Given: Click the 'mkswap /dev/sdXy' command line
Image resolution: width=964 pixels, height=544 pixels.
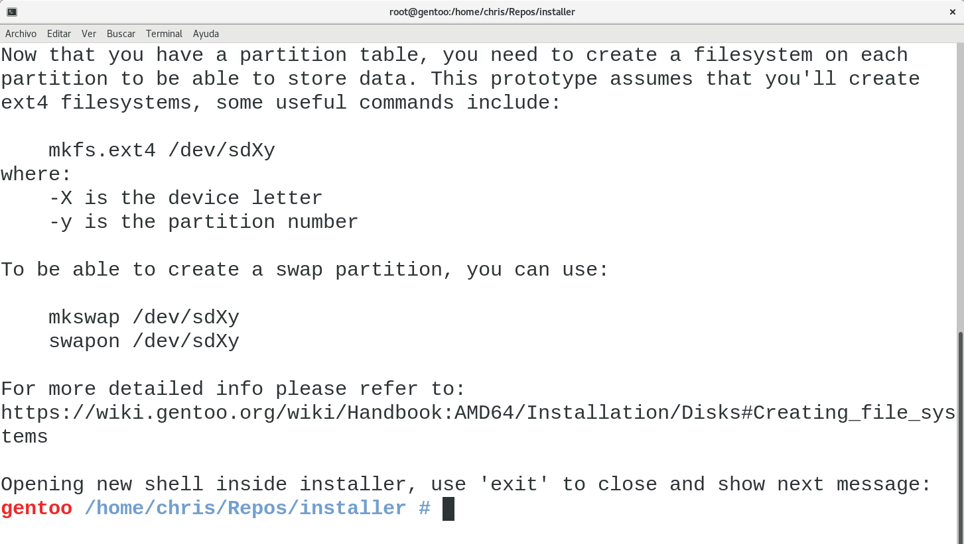Looking at the screenshot, I should click(x=144, y=318).
